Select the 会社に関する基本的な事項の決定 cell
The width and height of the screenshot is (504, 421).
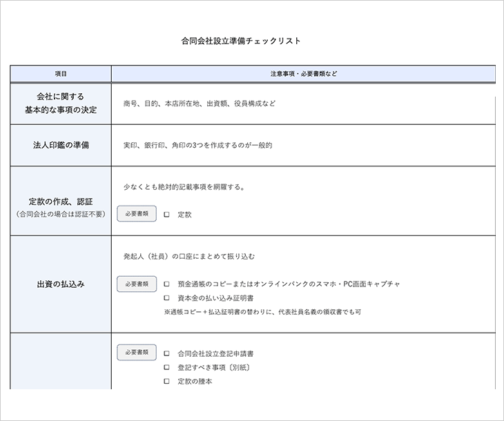coord(61,104)
